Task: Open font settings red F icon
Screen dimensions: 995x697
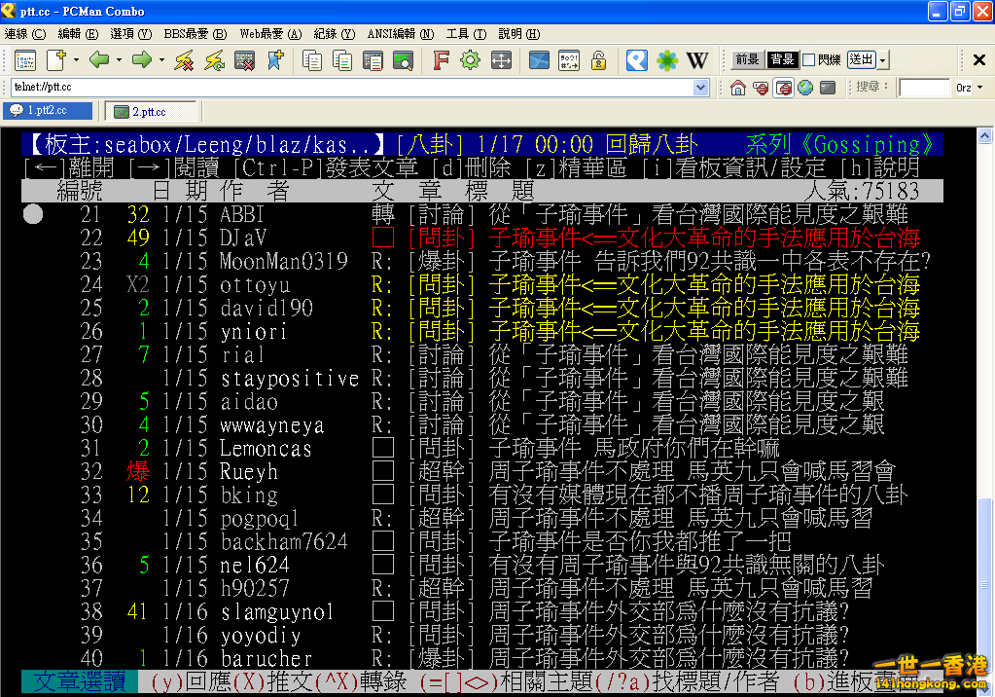Action: [x=441, y=61]
